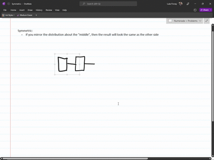Click the scroll-left arrow on horizontal scrollbar
The image size is (214, 160).
tap(1, 159)
